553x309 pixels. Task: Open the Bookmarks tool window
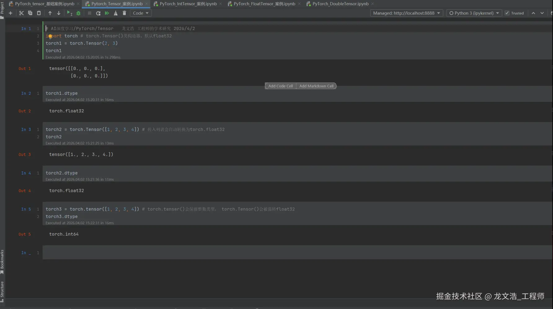pyautogui.click(x=2, y=262)
